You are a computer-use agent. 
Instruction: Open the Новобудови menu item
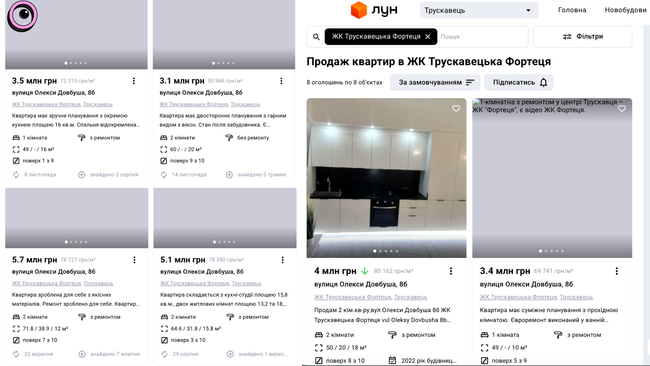click(626, 10)
